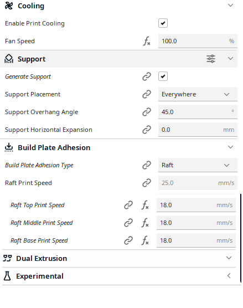
Task: Click the fx icon beside Fan Speed
Action: coord(147,41)
